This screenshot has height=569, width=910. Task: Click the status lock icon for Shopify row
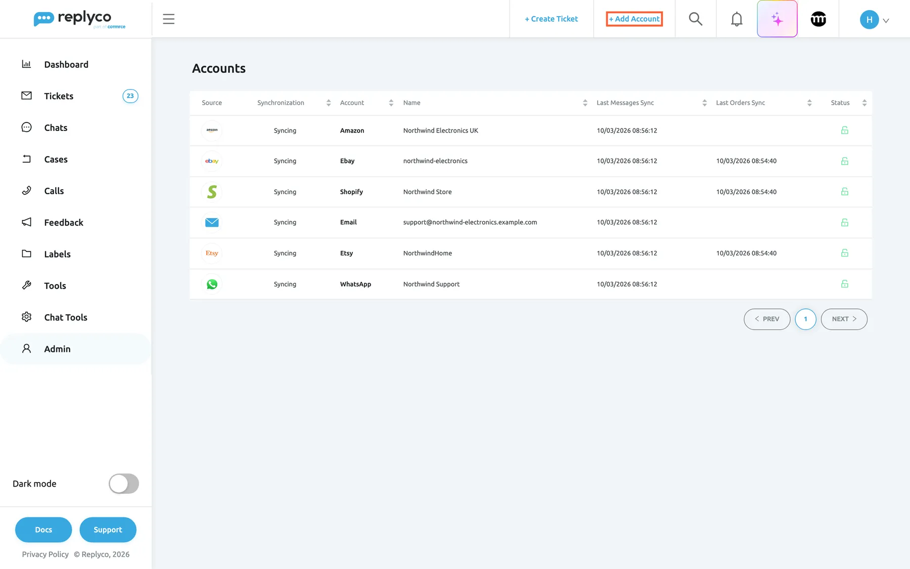[844, 192]
